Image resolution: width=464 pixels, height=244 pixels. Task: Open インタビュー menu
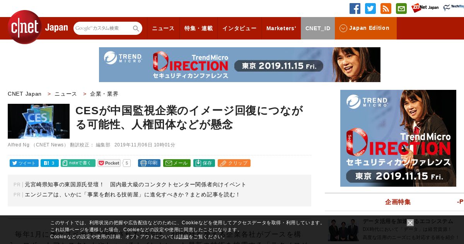click(239, 28)
